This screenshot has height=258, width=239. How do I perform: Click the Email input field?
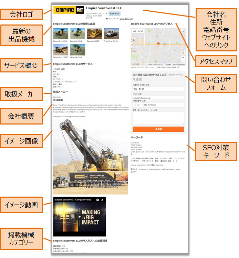click(x=158, y=98)
